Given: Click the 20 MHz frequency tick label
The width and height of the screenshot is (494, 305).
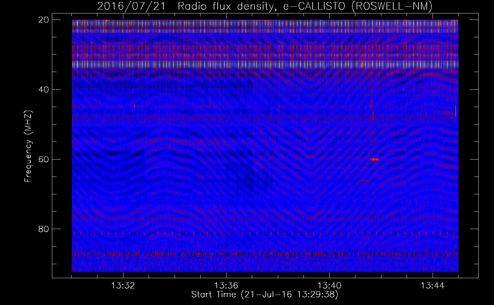Looking at the screenshot, I should point(44,20).
